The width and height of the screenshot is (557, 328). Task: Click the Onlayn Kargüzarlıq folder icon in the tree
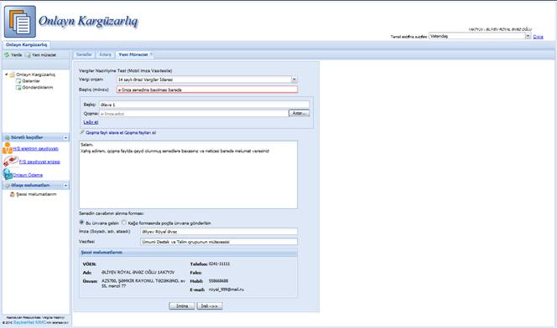[12, 74]
